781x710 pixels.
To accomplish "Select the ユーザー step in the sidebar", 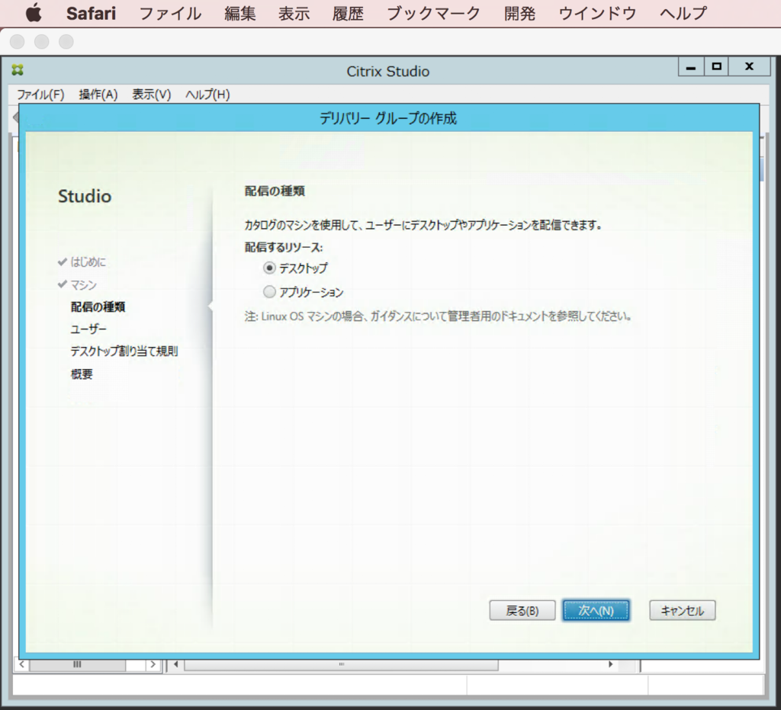I will [x=88, y=329].
